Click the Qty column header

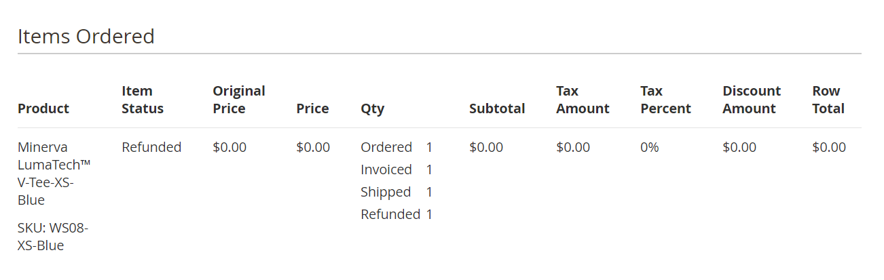[372, 108]
